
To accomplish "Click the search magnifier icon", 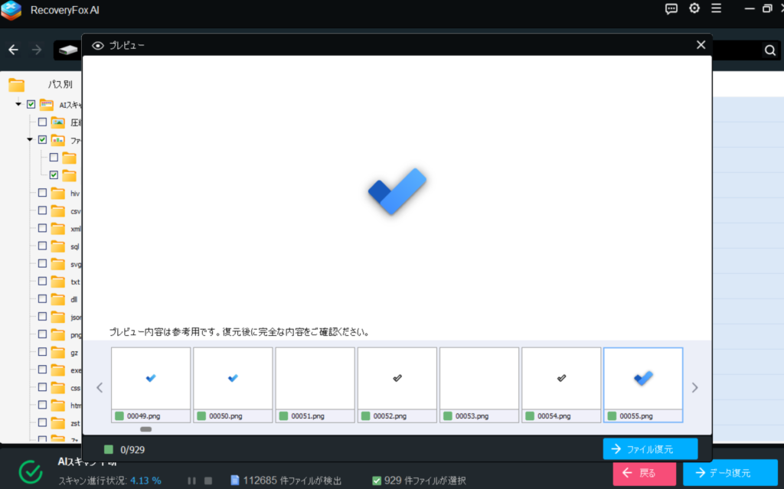I will [769, 51].
